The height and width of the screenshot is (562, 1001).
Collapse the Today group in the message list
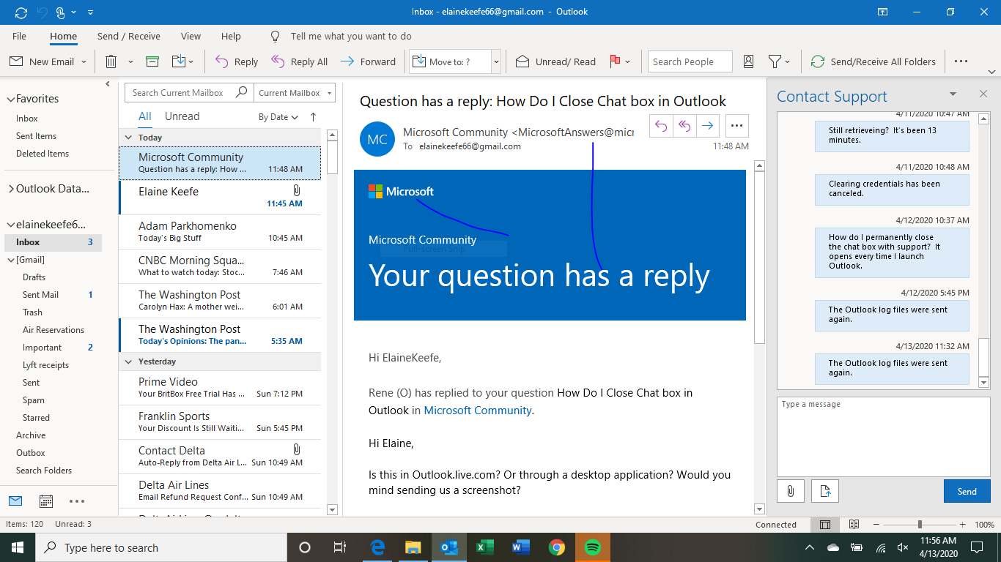pos(129,138)
